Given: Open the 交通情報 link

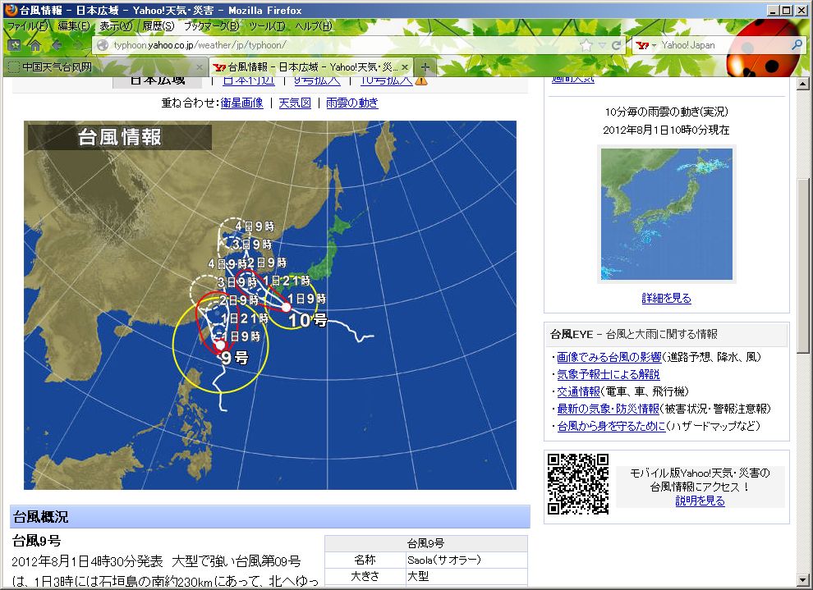Looking at the screenshot, I should [x=578, y=391].
